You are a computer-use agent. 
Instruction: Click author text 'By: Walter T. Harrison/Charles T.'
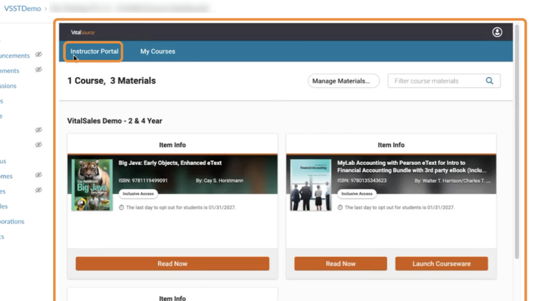[452, 180]
